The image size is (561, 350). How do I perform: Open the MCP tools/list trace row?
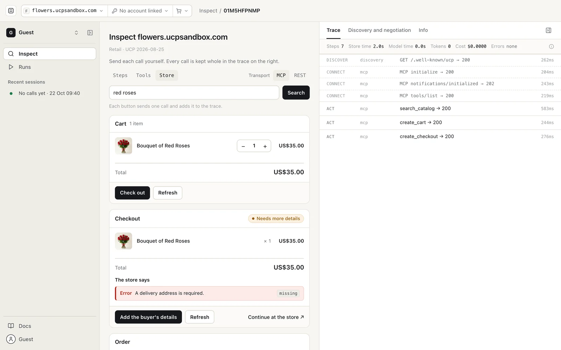[x=440, y=96]
